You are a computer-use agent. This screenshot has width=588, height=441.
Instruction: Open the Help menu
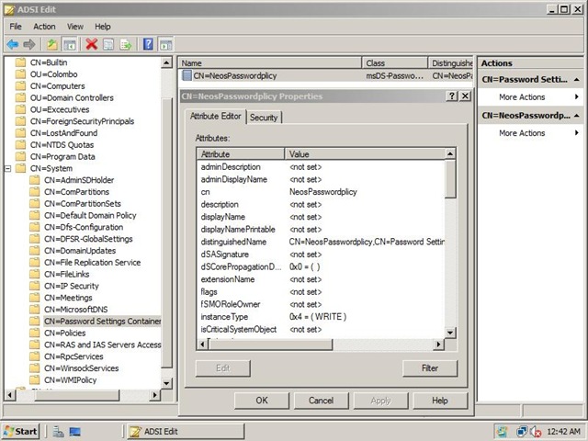[102, 27]
